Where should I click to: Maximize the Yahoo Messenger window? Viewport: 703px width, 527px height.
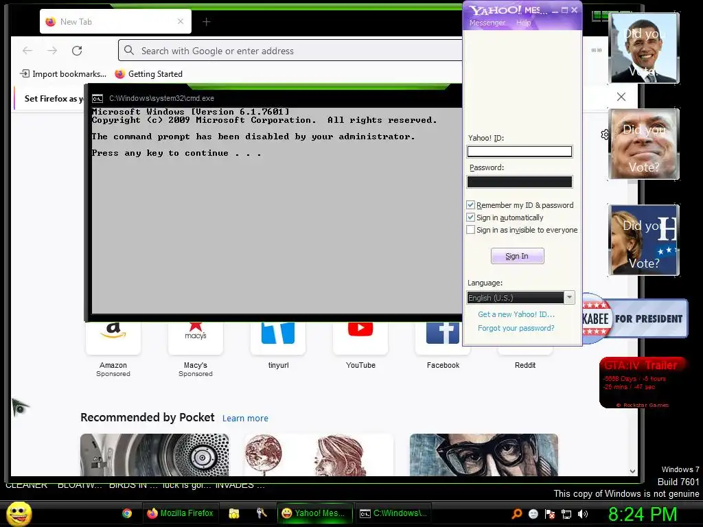[x=564, y=10]
